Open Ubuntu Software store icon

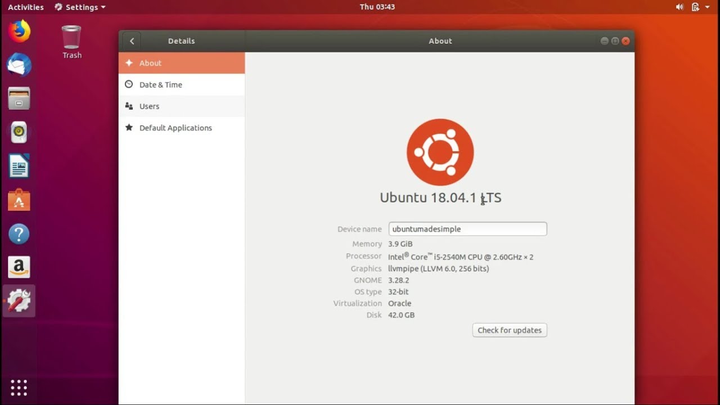tap(19, 200)
